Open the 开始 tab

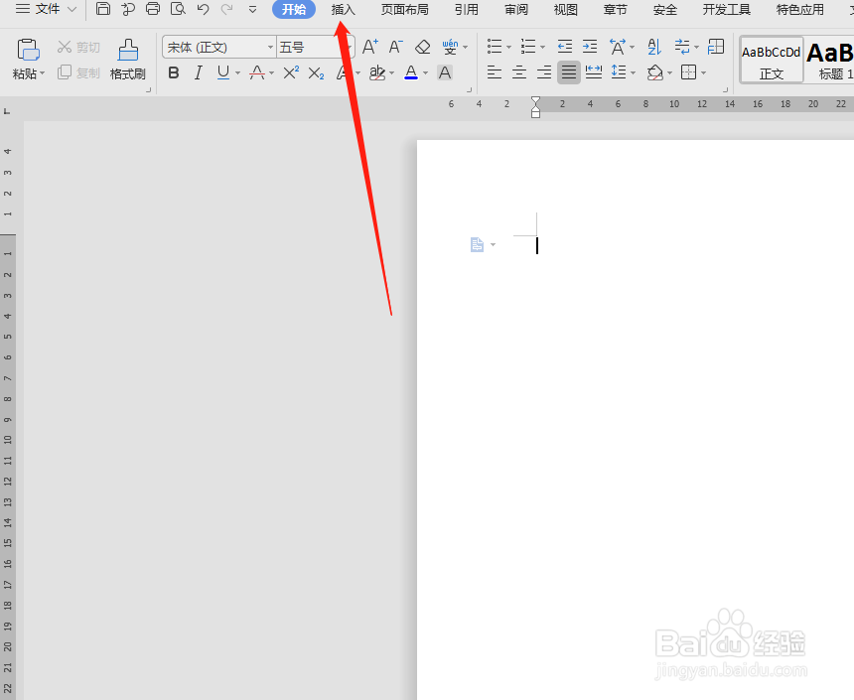294,9
